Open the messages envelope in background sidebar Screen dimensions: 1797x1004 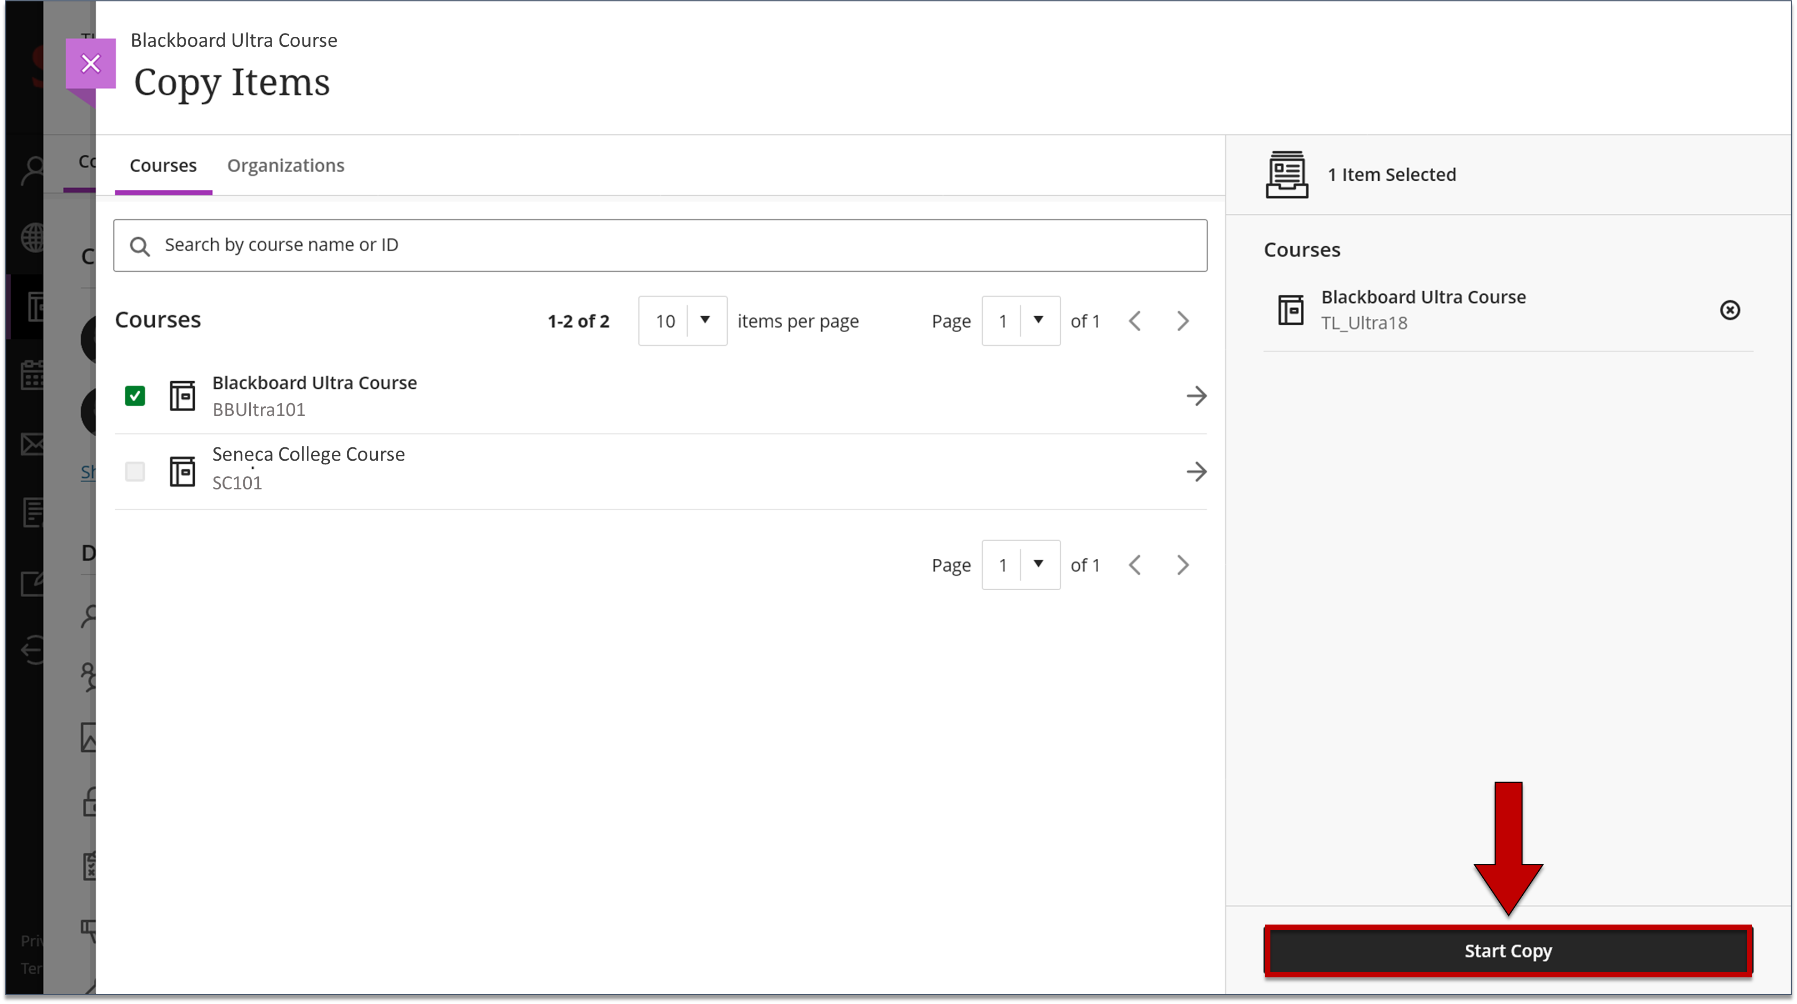(x=32, y=444)
